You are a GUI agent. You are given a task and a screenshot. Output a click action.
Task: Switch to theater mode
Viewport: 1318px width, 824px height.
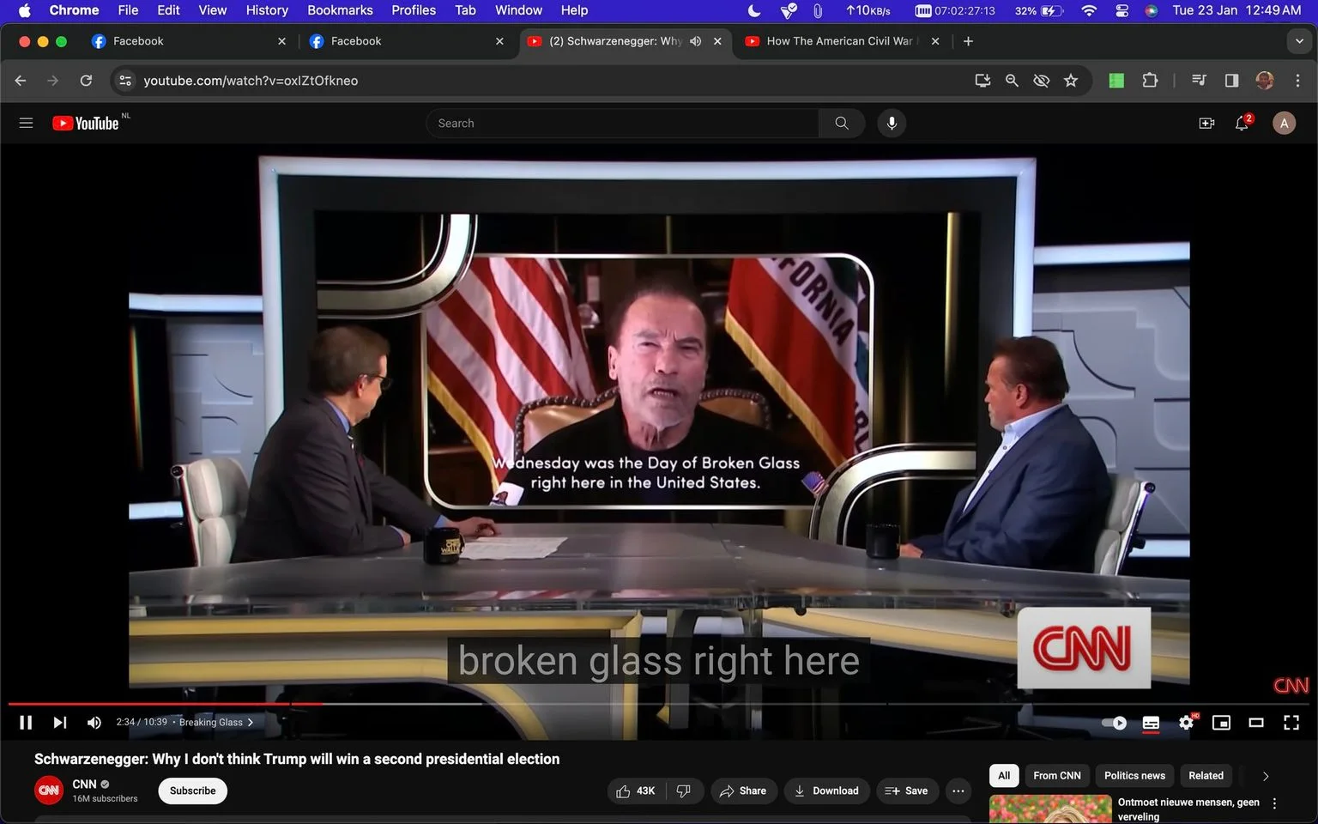point(1256,723)
